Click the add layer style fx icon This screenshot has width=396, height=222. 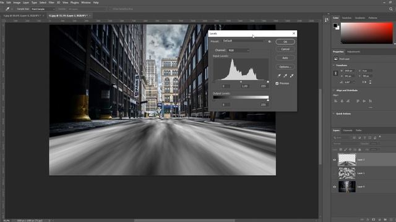[368, 220]
